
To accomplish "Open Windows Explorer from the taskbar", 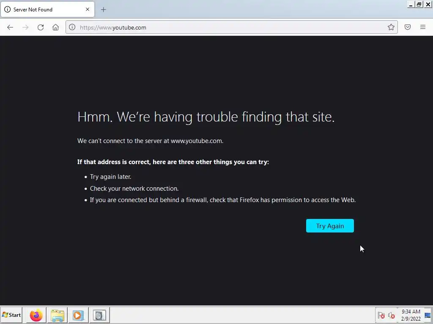I will point(58,315).
